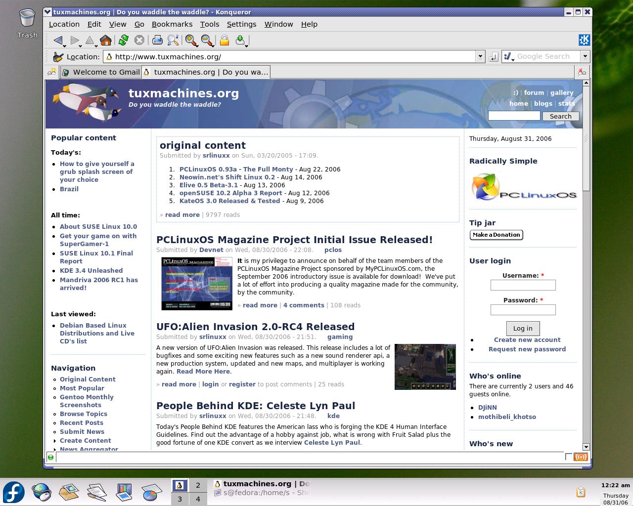This screenshot has width=633, height=506.
Task: Toggle the linked view checkbox in status bar
Action: pyautogui.click(x=569, y=457)
